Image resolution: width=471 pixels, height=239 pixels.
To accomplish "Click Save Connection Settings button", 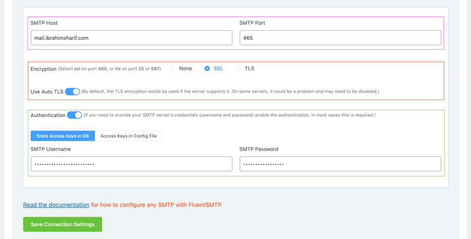I will 63,224.
